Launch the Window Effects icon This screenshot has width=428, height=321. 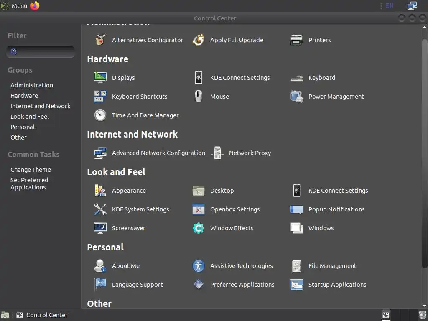click(199, 228)
